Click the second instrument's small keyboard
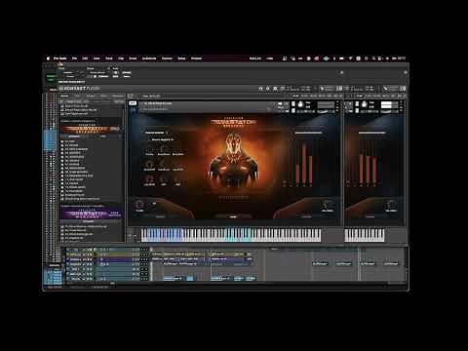 coord(365,235)
